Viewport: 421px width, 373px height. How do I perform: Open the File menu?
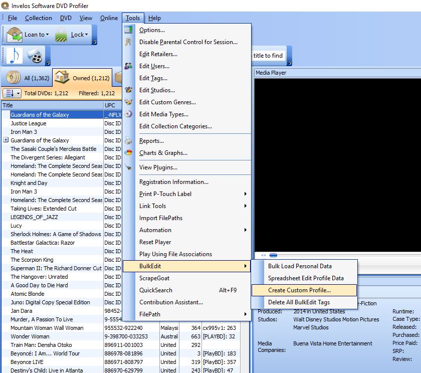(13, 18)
